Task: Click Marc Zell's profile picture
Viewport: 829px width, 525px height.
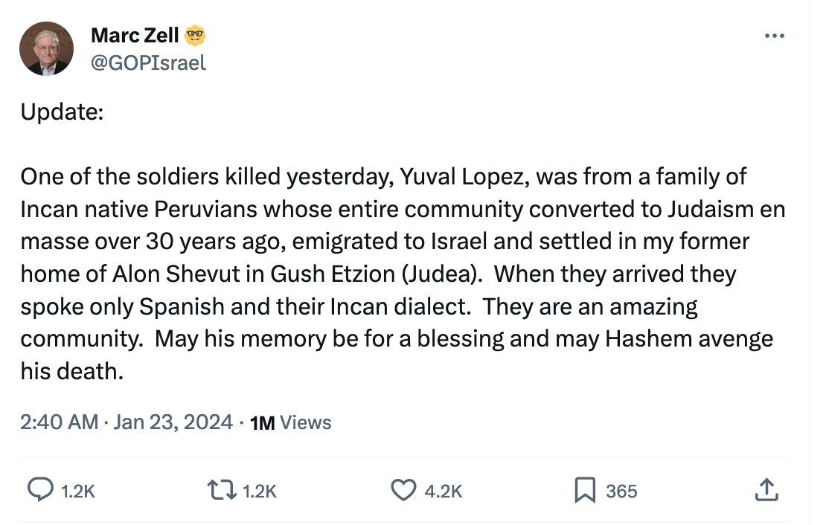Action: [46, 48]
